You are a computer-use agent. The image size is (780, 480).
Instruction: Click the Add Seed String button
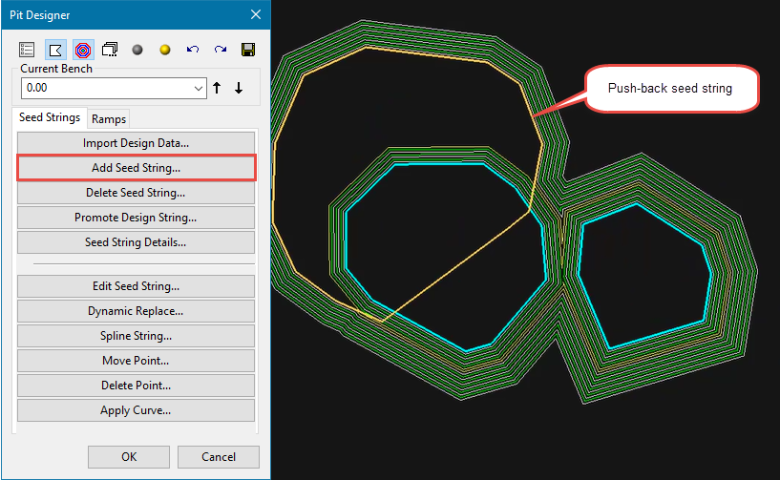pyautogui.click(x=136, y=168)
